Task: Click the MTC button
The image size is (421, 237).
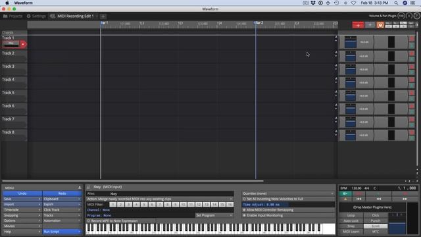Action: [x=376, y=232]
